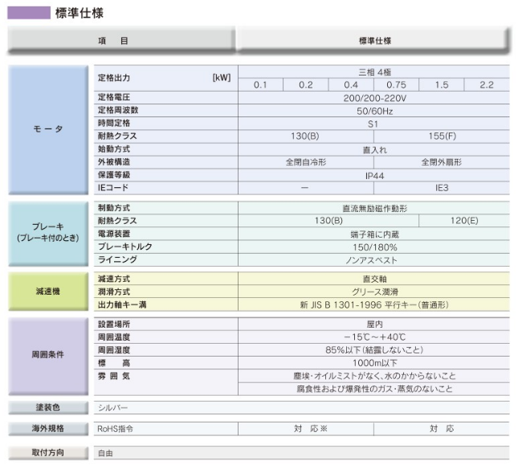This screenshot has height=465, width=518.
Task: Click the 150/180% brake torque value
Action: [x=373, y=247]
